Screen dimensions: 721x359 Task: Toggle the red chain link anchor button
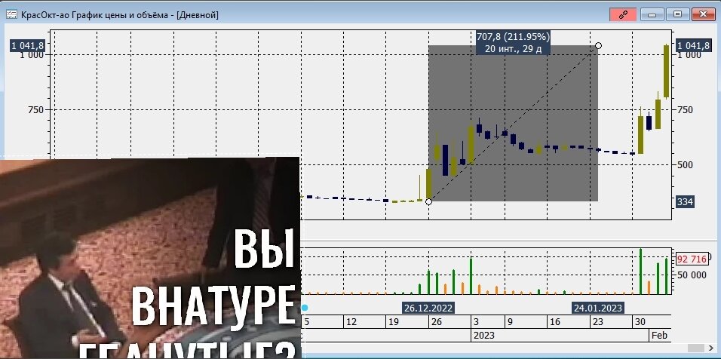coord(623,14)
